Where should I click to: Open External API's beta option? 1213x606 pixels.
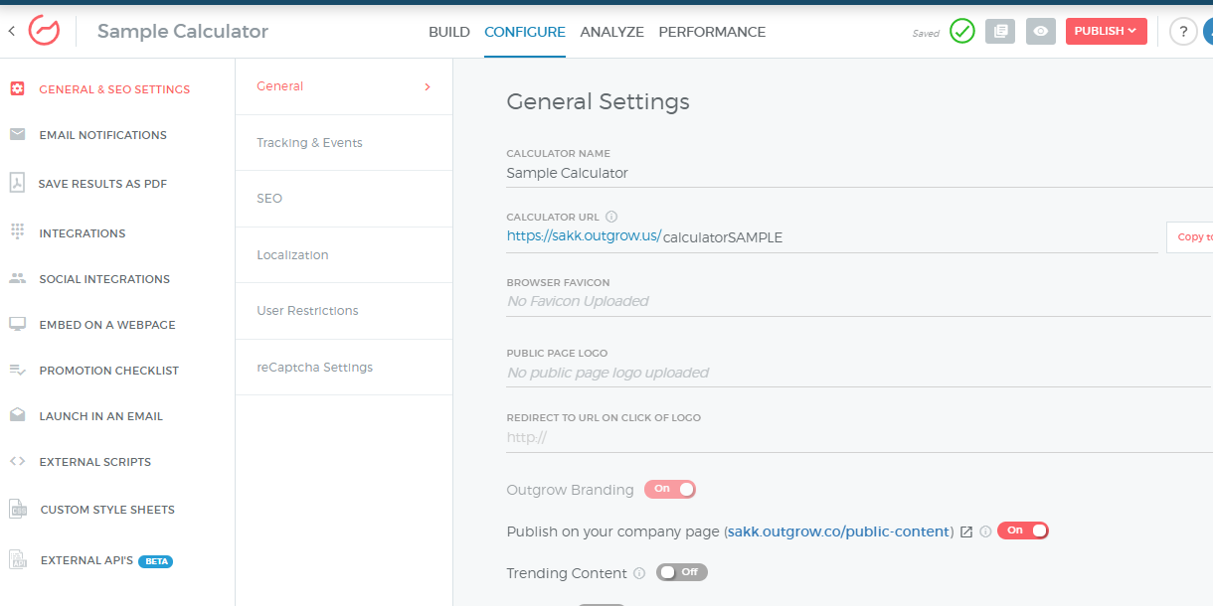[106, 561]
